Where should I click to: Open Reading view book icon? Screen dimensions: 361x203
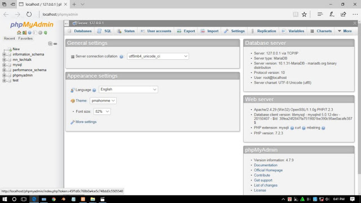296,14
